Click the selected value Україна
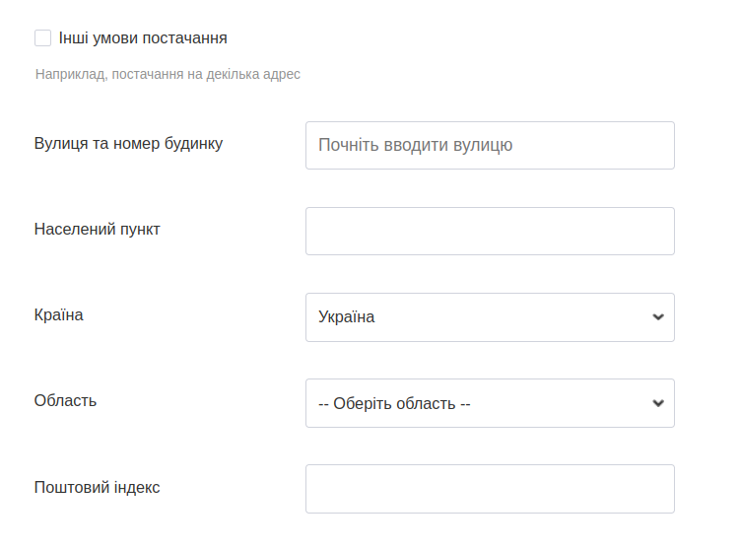Image resolution: width=739 pixels, height=550 pixels. pyautogui.click(x=347, y=317)
